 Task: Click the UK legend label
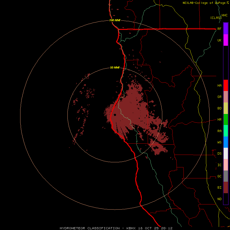click(x=220, y=40)
